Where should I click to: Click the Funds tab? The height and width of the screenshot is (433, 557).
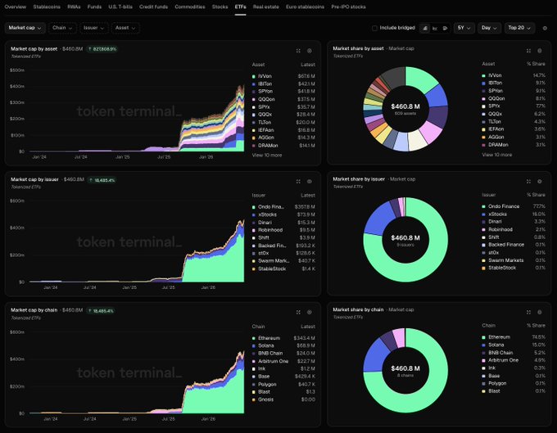coord(94,7)
